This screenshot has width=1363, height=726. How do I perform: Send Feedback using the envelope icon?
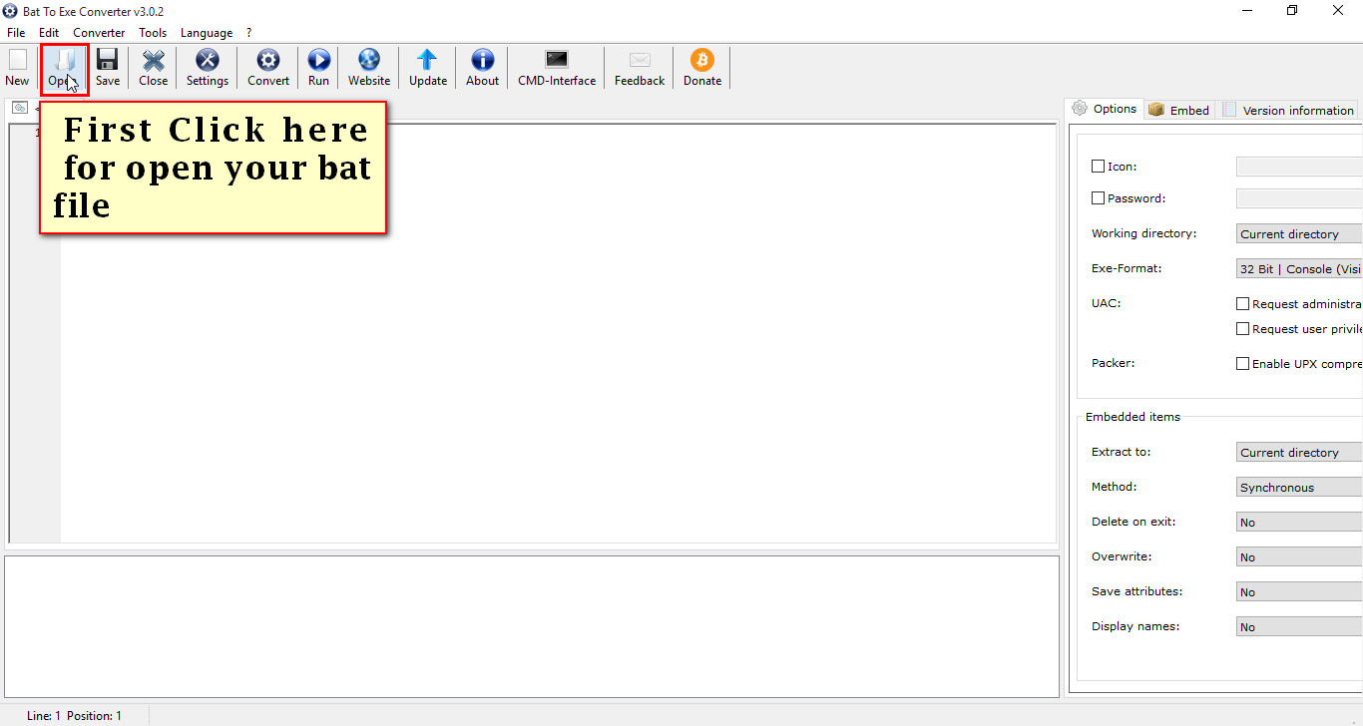(x=640, y=68)
